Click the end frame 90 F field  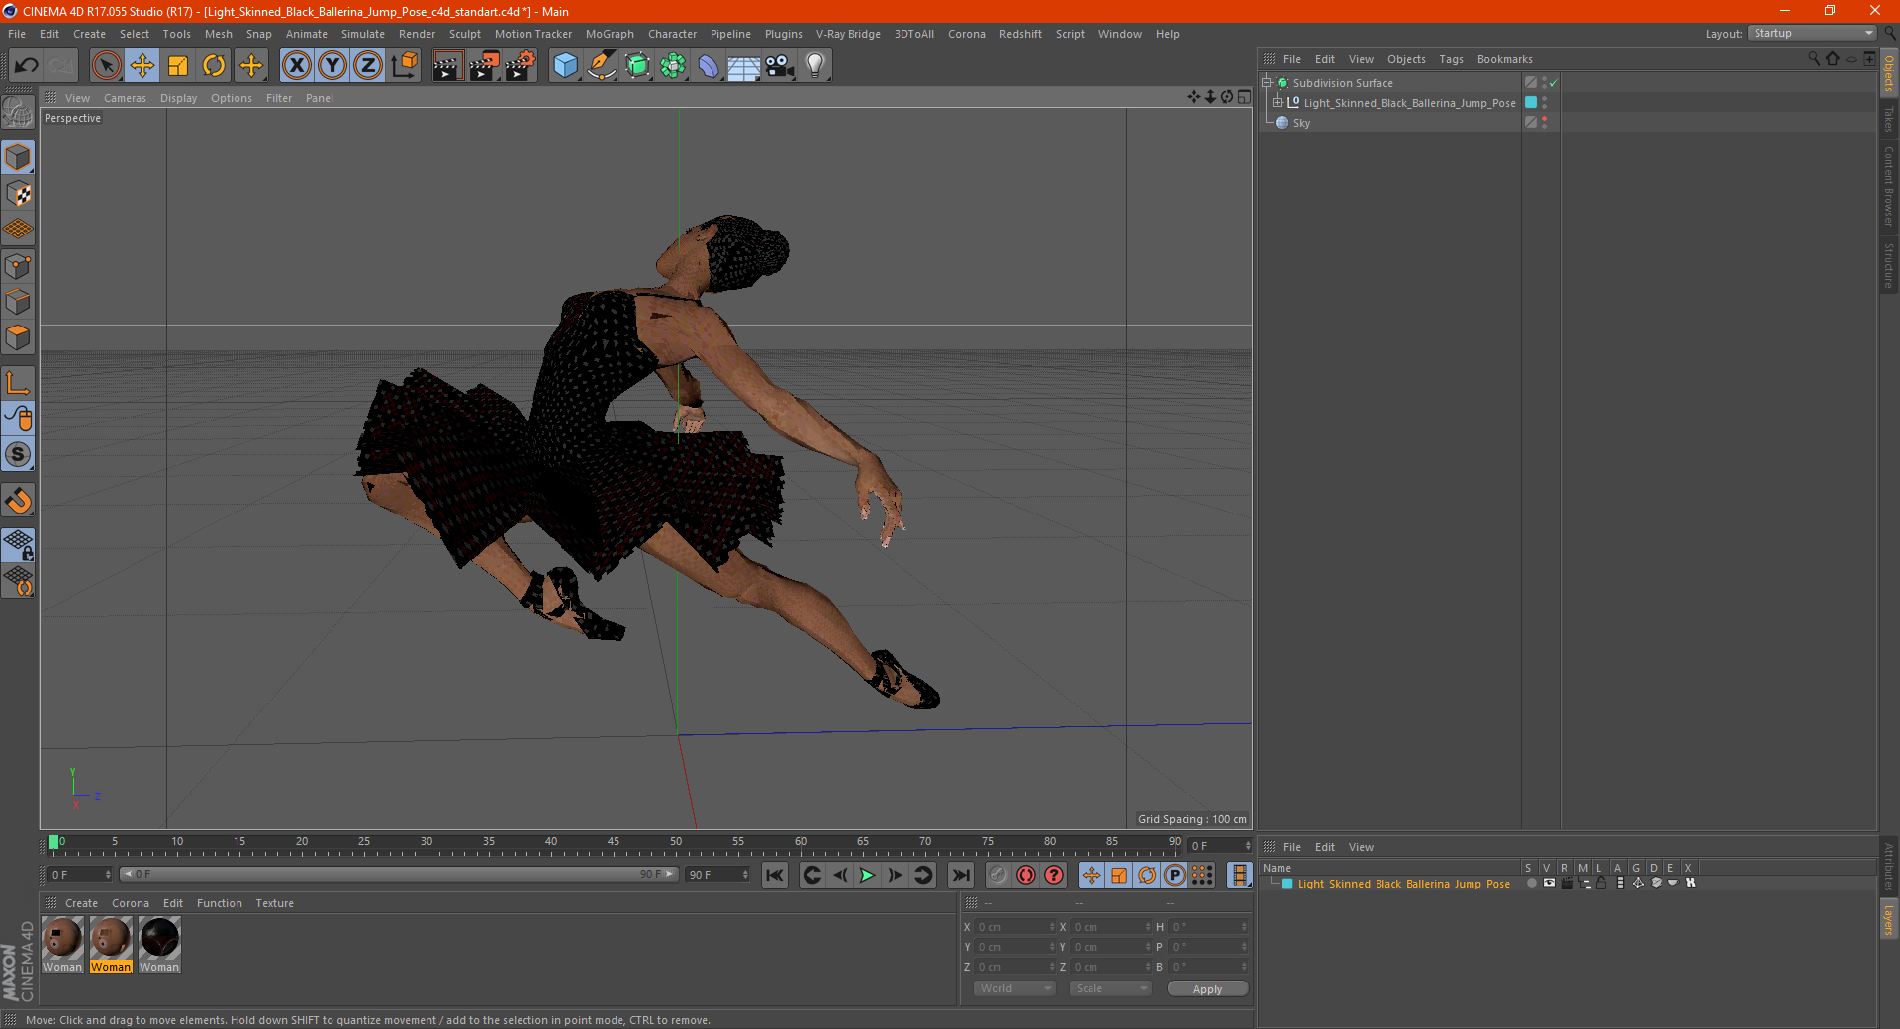(x=717, y=875)
